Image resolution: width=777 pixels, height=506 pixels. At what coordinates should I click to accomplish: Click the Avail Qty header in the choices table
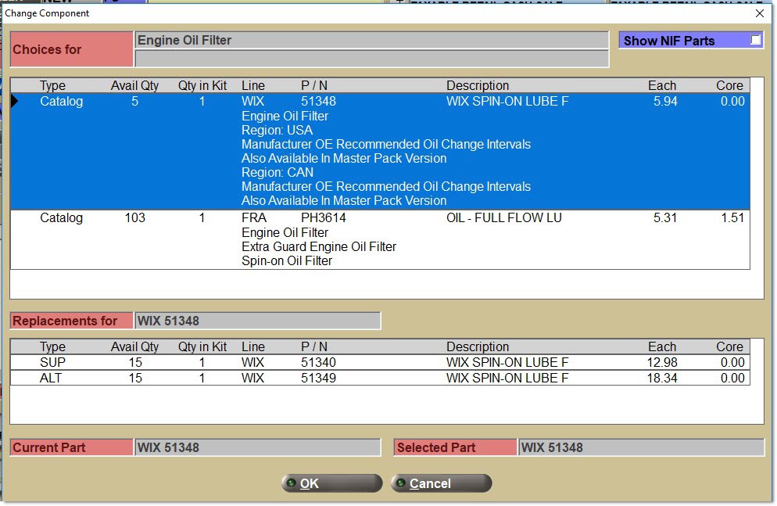tap(134, 86)
